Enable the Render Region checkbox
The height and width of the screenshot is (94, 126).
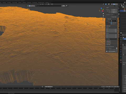(111, 17)
